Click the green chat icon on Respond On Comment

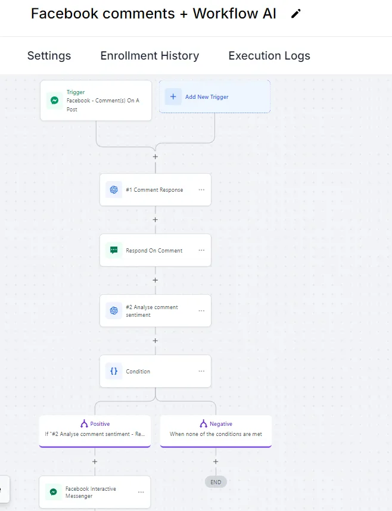click(x=113, y=251)
